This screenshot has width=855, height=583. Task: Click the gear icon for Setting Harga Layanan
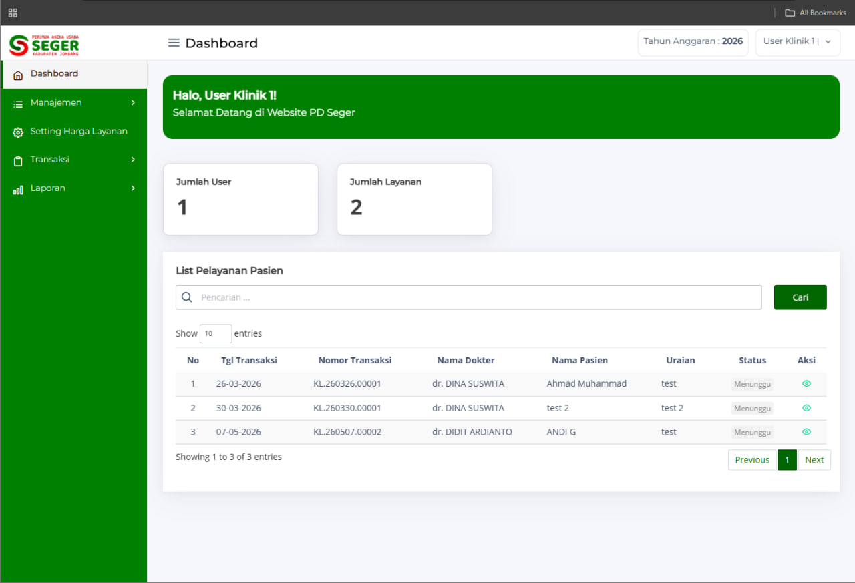[18, 132]
